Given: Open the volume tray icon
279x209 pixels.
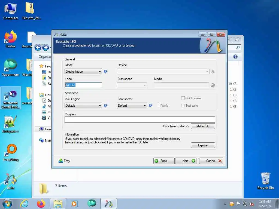Looking at the screenshot, I should pos(251,204).
